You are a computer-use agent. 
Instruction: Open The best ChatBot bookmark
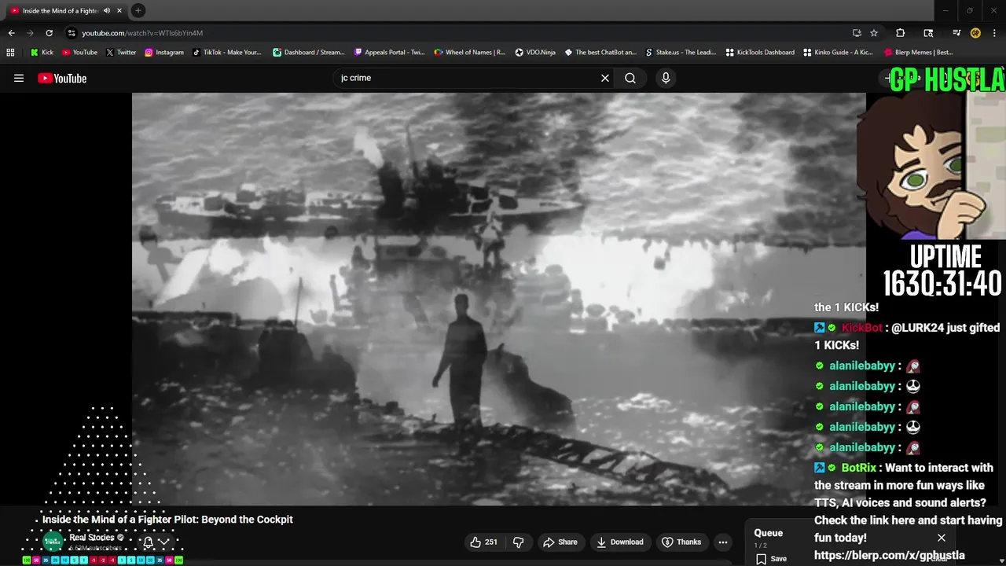tap(600, 53)
